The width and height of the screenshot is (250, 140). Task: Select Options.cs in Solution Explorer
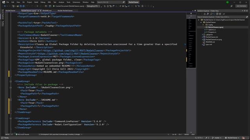212,30
